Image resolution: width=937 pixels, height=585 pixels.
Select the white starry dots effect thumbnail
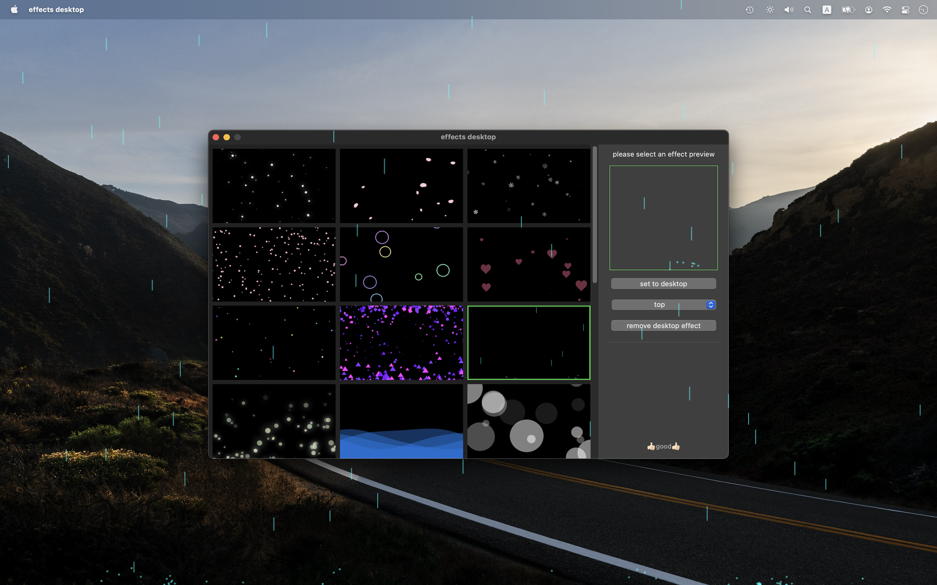coord(274,186)
